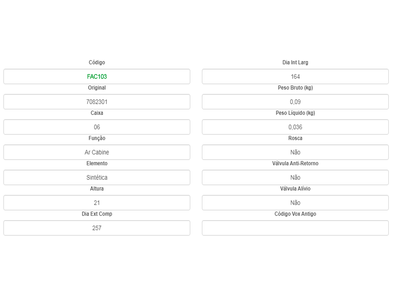Click the Código Vox Antigo label
Viewport: 393px width, 294px height.
coord(295,214)
